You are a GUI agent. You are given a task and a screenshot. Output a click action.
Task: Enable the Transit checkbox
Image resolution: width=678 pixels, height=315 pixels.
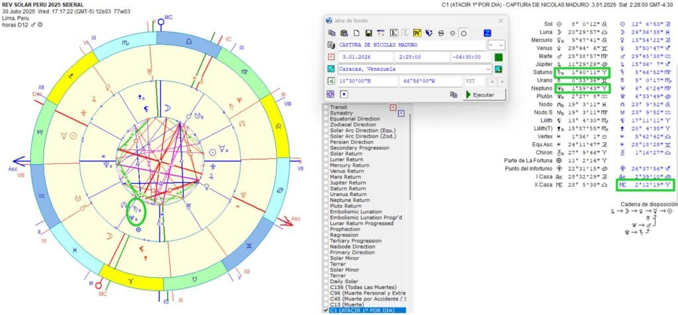(x=326, y=108)
